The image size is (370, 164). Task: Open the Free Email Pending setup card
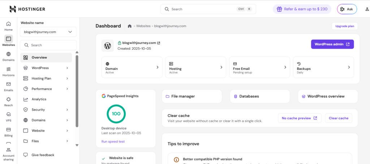[259, 67]
